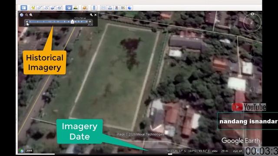Zoom out the time slider range
The width and height of the screenshot is (278, 156).
click(x=26, y=15)
